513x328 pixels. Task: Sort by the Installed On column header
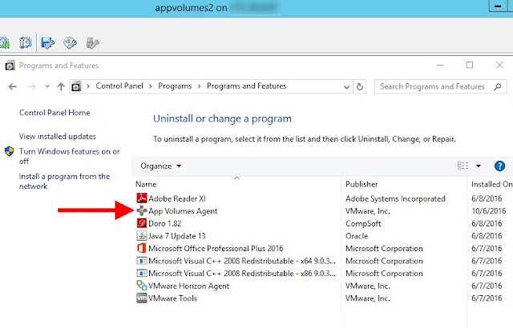tap(491, 184)
